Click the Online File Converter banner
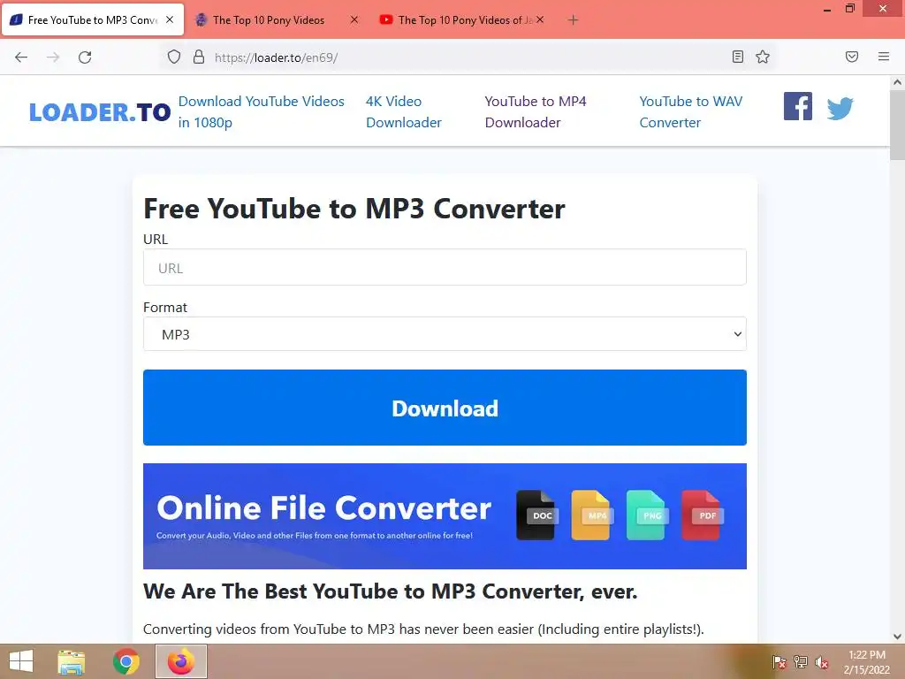 coord(445,515)
